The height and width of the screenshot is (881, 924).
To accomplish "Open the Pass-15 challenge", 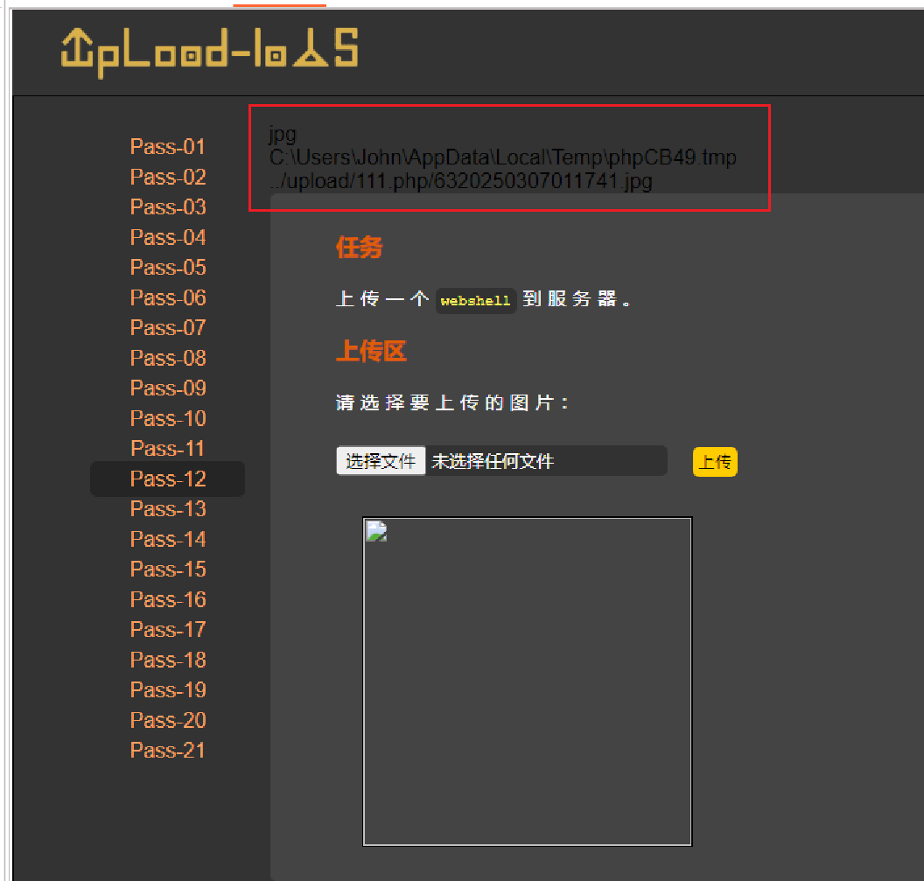I will (167, 569).
